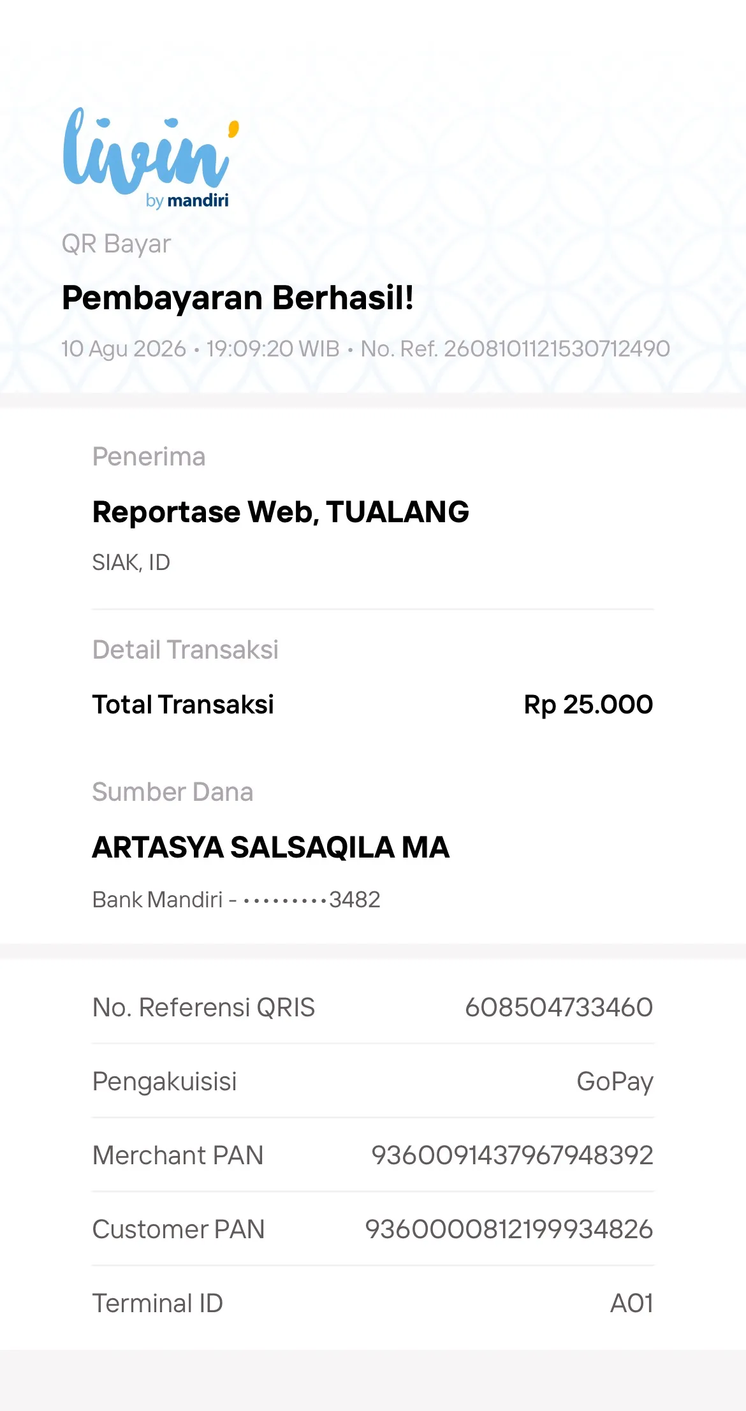This screenshot has width=746, height=1411.
Task: Tap the Detail Transaksi heading
Action: pos(186,650)
